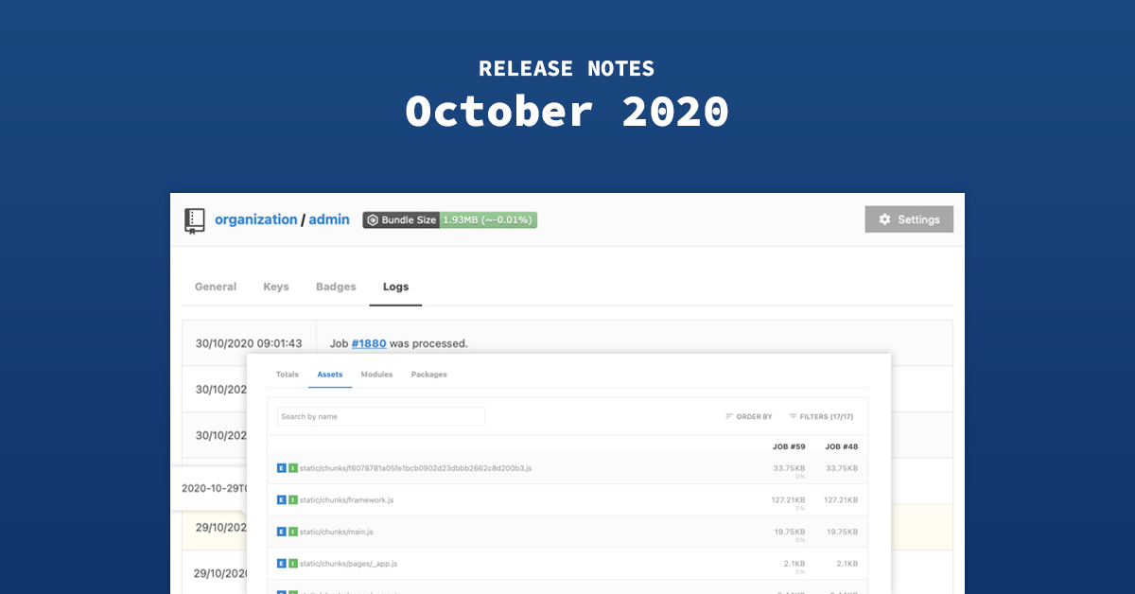Click the book logo in the header
This screenshot has height=594, width=1135.
click(195, 218)
